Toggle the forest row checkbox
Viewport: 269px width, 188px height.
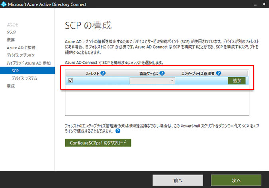pos(70,80)
